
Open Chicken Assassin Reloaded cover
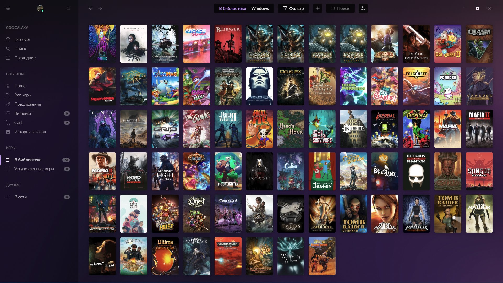102,86
